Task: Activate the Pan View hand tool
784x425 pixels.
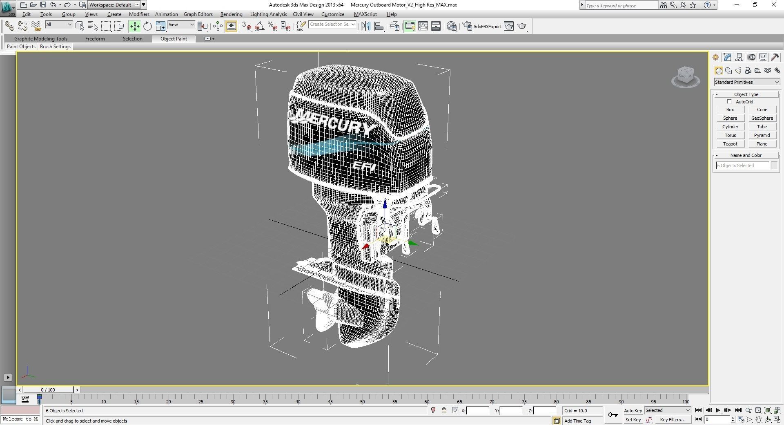Action: (x=758, y=419)
